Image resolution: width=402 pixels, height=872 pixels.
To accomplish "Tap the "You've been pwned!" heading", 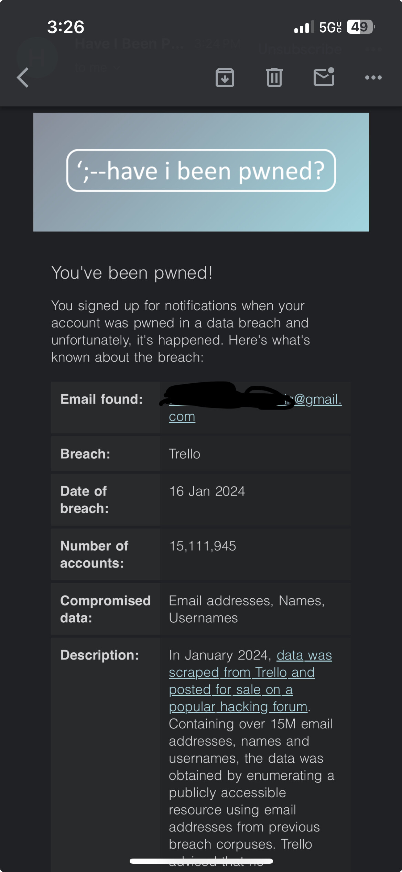I will (132, 273).
